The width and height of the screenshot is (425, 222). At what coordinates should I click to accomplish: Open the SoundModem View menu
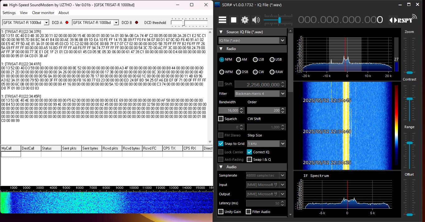24,13
